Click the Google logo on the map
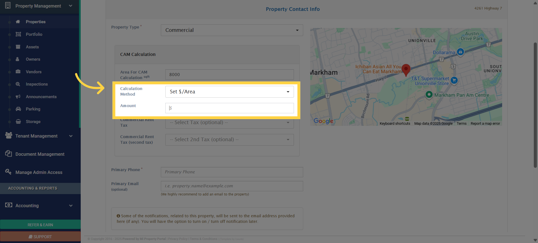 coord(323,121)
